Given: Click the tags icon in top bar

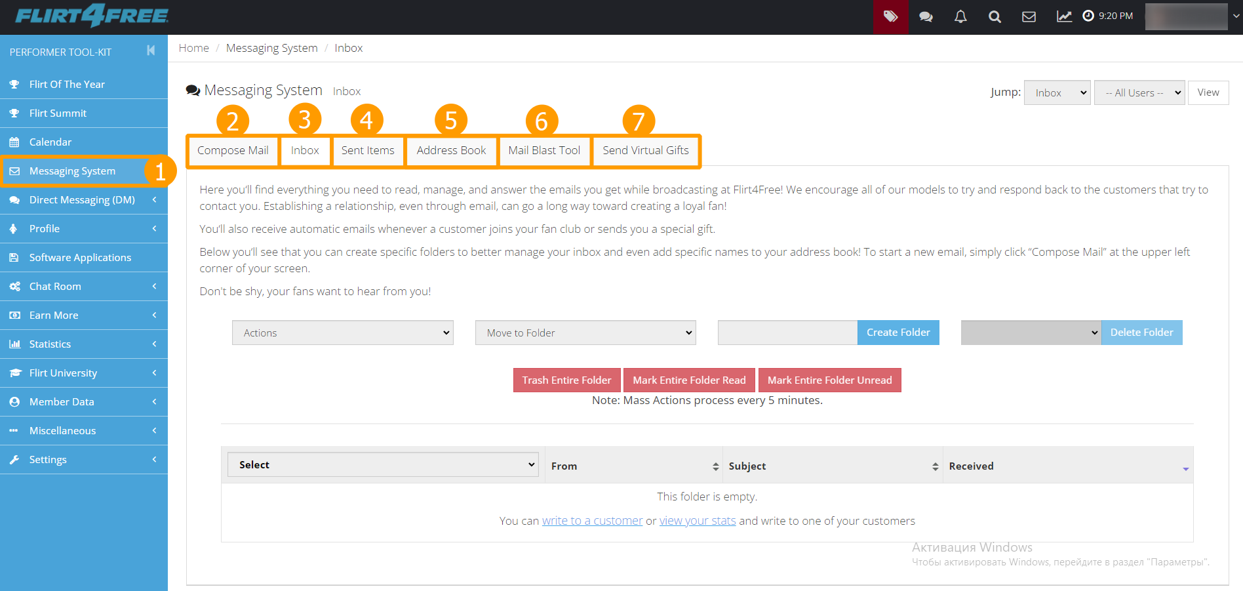Looking at the screenshot, I should click(890, 17).
